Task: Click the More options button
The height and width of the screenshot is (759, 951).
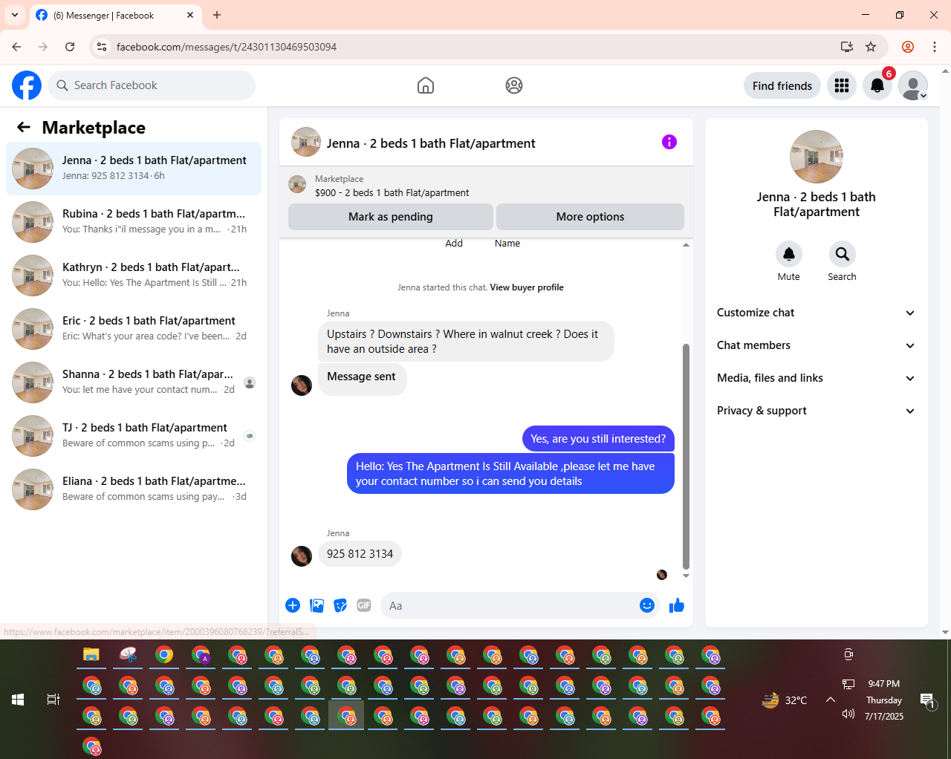Action: pyautogui.click(x=590, y=217)
